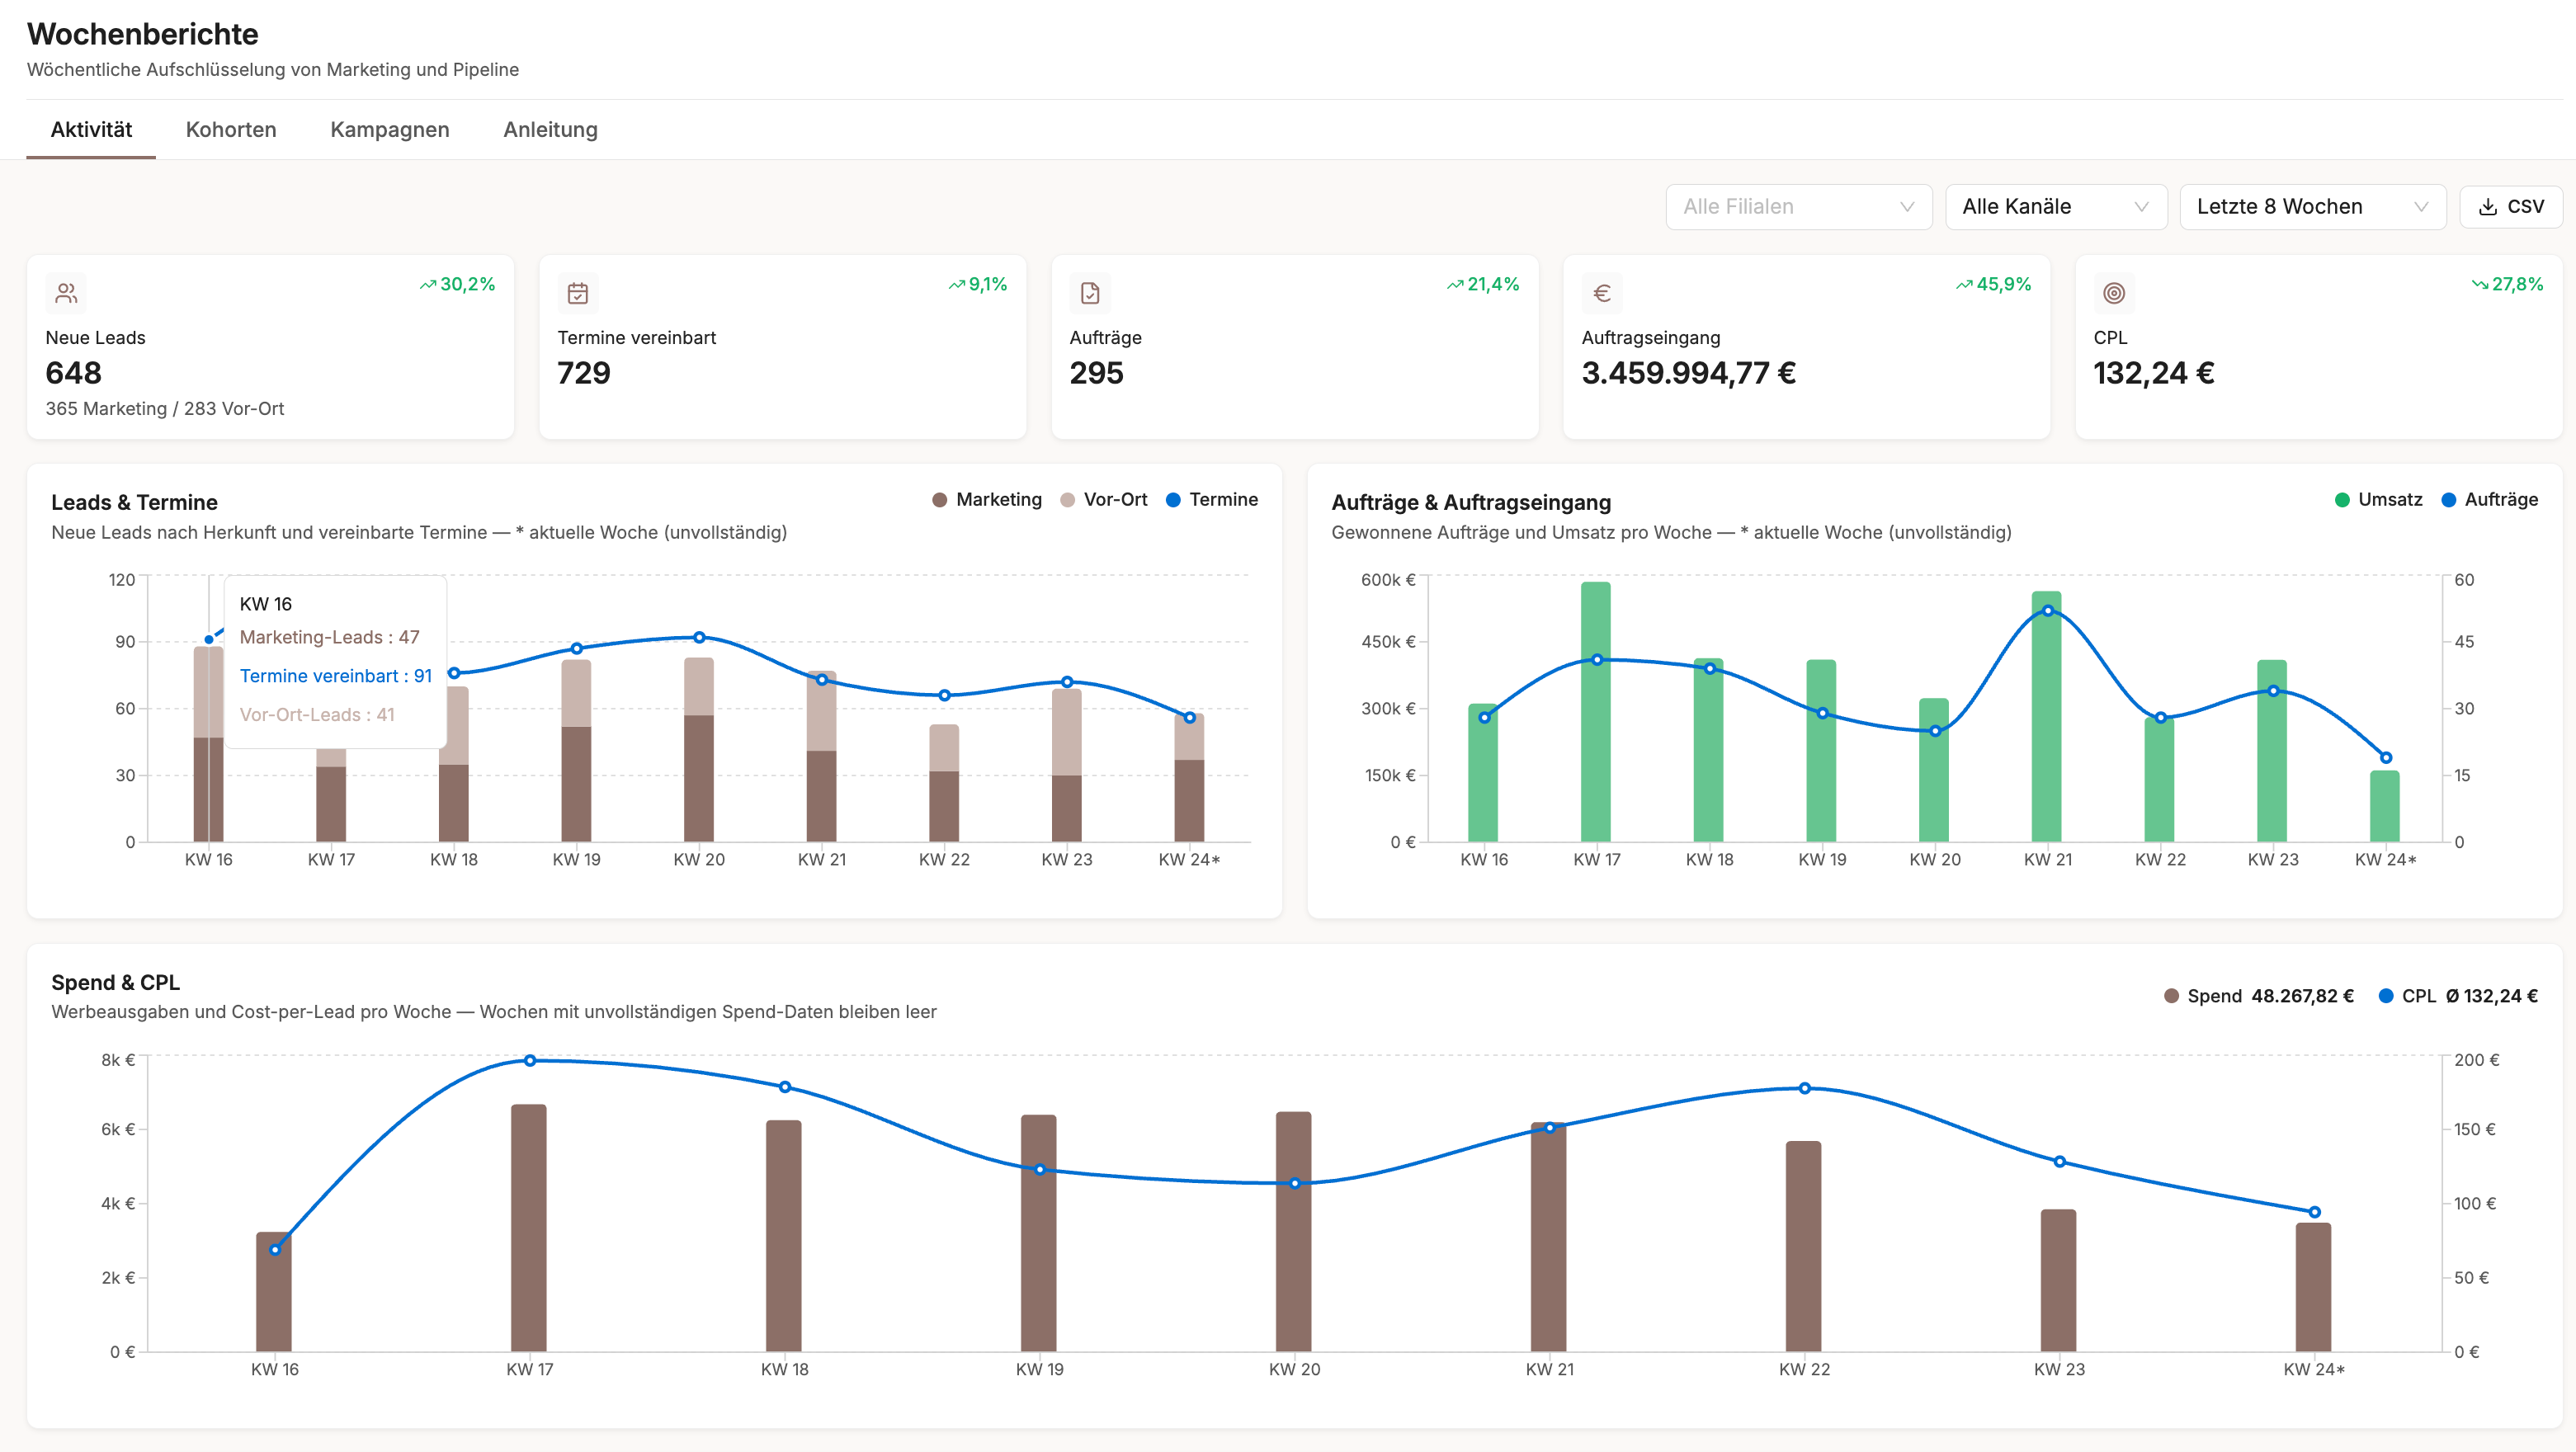Screen dimensions: 2576x1452
Task: Export data with the CSV button
Action: coord(2510,207)
